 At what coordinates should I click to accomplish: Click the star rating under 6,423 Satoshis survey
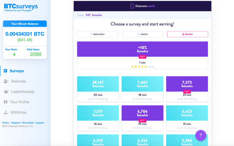coord(185,128)
